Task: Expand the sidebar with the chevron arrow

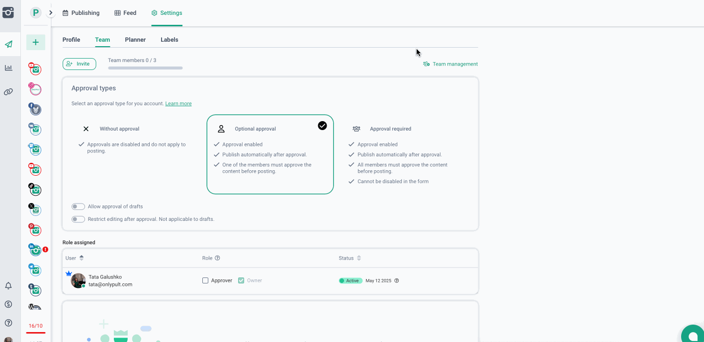Action: pos(51,13)
